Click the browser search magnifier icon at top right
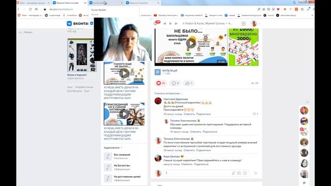 294,3
